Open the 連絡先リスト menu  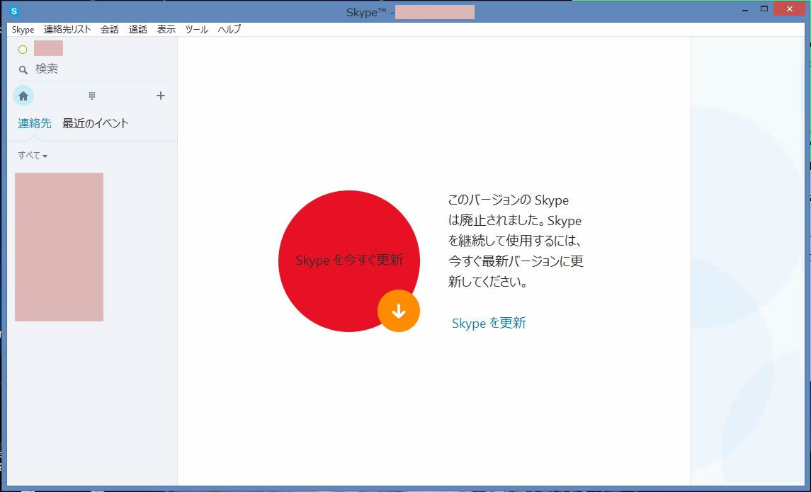[67, 30]
